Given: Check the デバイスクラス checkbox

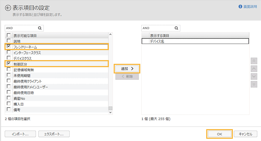Looking at the screenshot, I should click(9, 58).
